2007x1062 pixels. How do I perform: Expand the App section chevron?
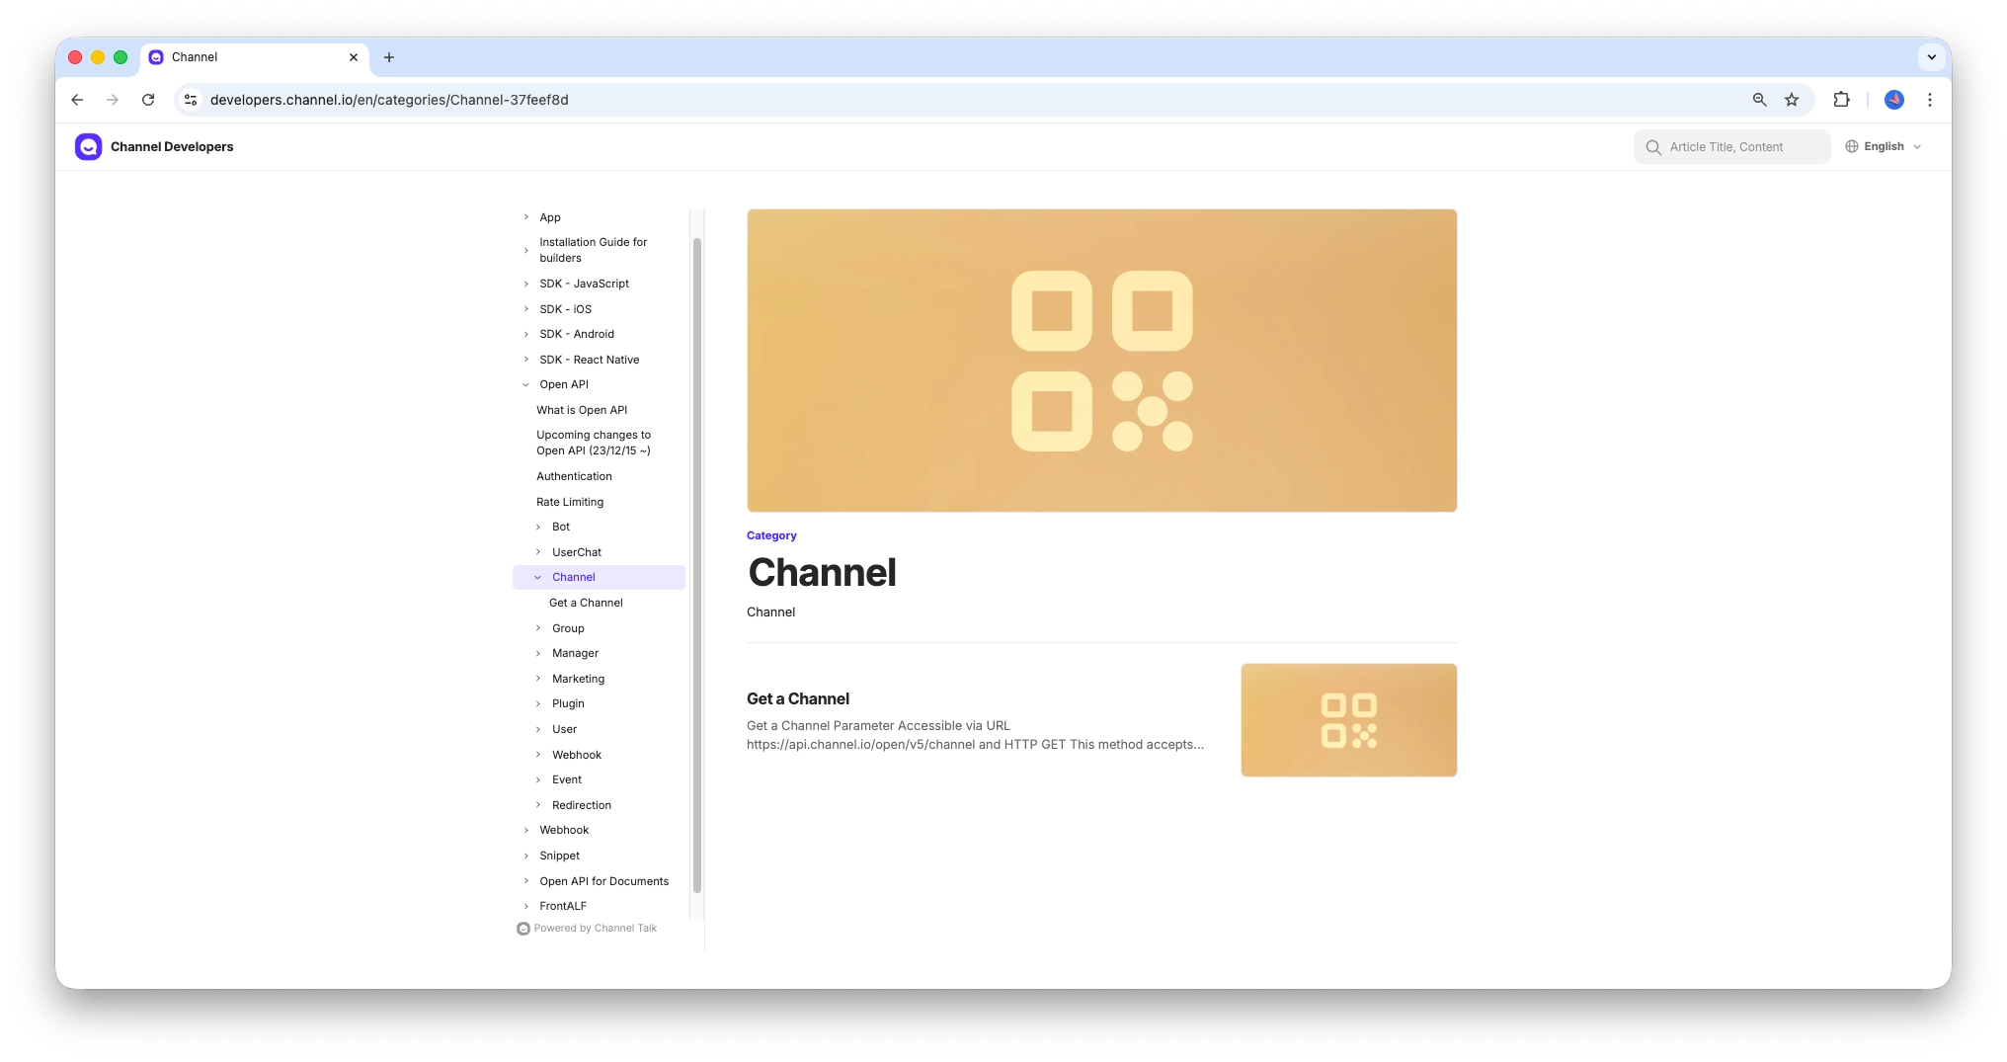(x=526, y=217)
